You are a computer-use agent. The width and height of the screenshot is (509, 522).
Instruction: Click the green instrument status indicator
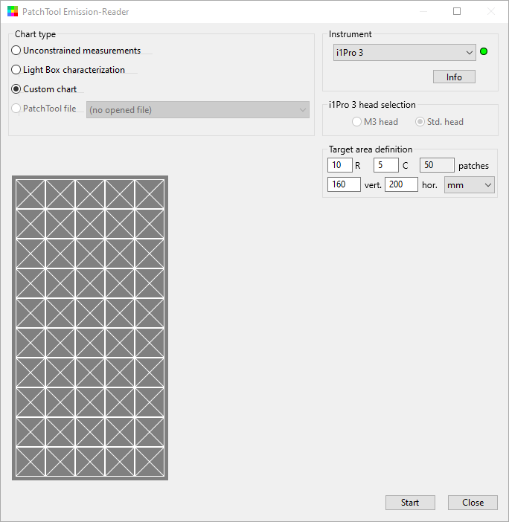(484, 52)
